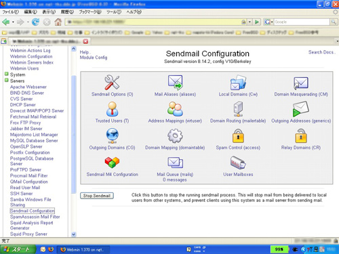Open Local Domains folder icon

coord(238,83)
